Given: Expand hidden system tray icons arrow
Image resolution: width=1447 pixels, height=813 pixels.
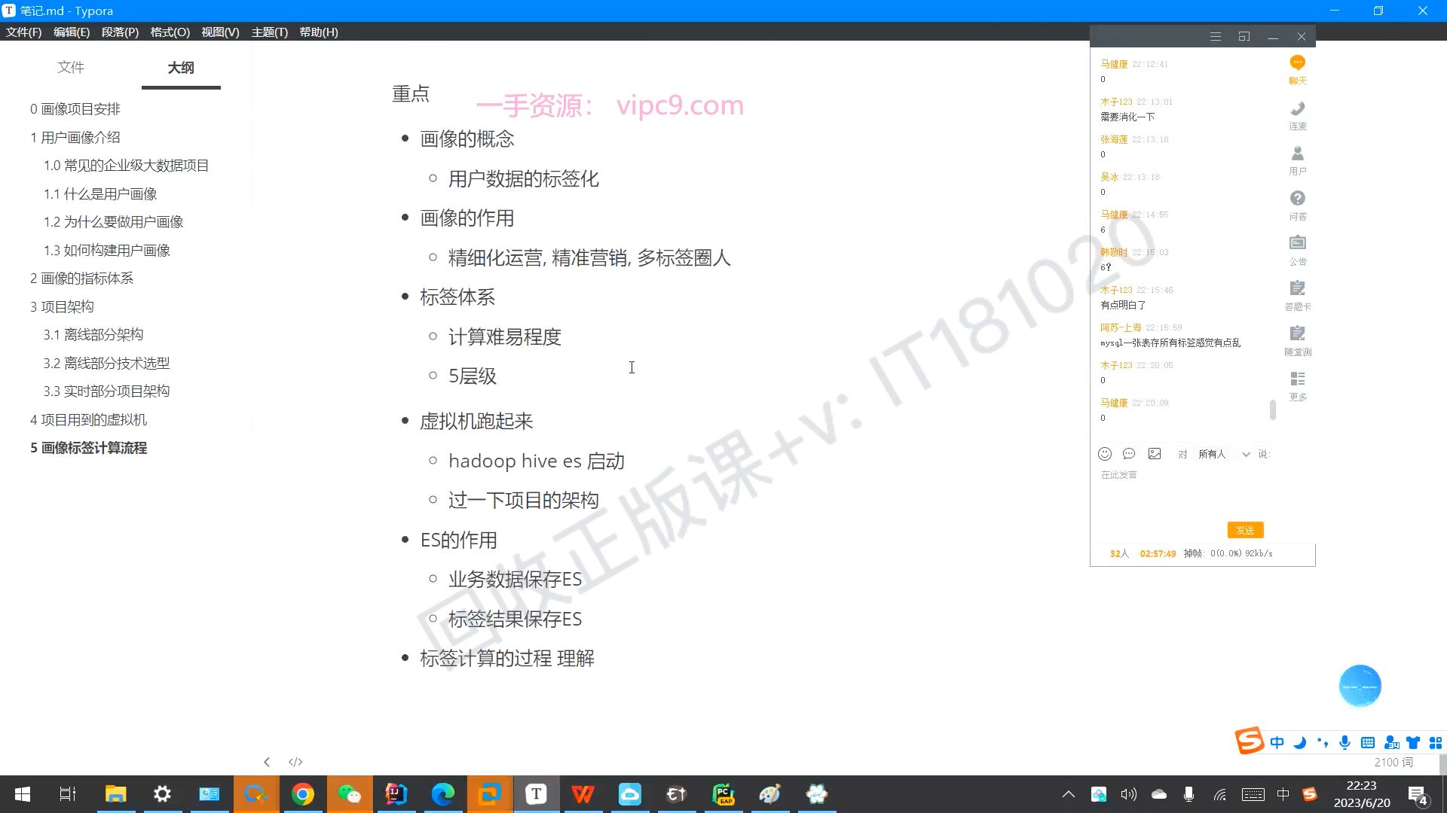Looking at the screenshot, I should point(1068,794).
